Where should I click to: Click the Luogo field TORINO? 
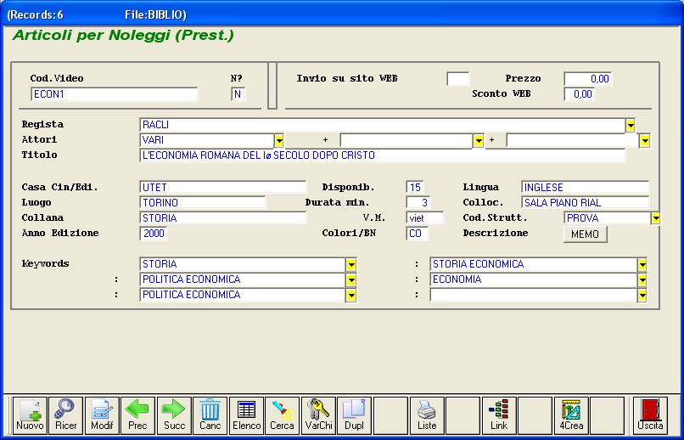point(203,203)
